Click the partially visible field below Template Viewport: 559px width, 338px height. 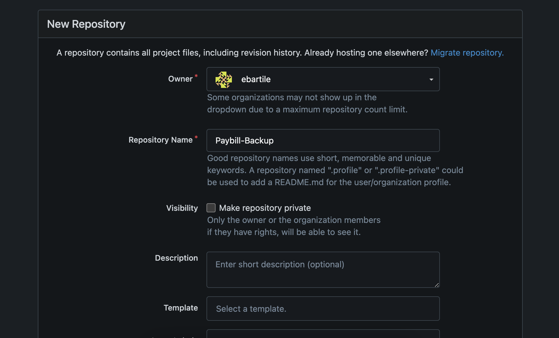tap(323, 334)
